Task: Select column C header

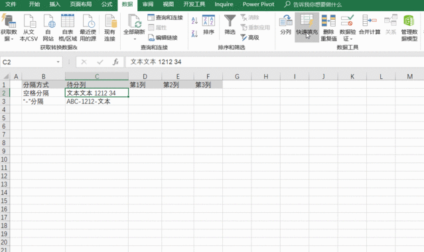Action: tap(97, 76)
